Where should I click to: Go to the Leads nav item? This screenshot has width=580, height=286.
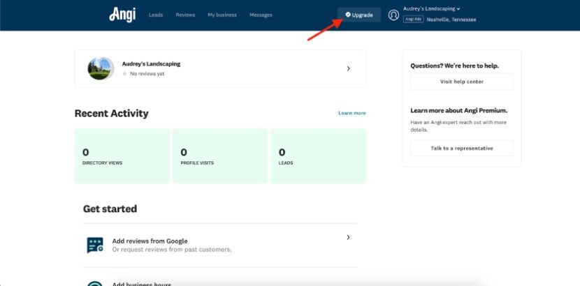156,15
